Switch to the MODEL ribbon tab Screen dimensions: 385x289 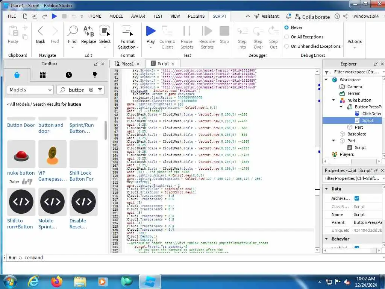(116, 16)
